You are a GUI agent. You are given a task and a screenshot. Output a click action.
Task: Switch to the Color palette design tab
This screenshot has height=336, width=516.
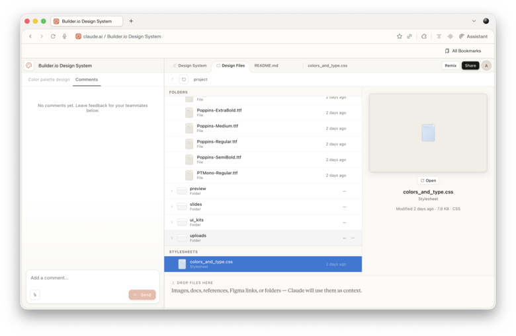(x=49, y=79)
